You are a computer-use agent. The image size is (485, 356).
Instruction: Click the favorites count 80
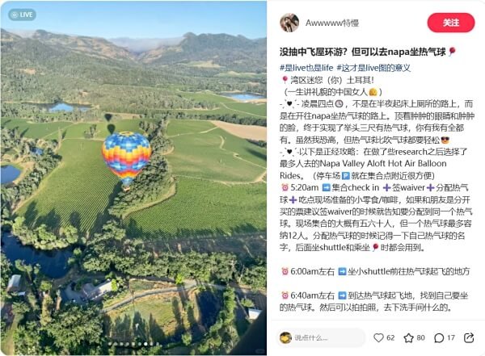[x=420, y=337]
